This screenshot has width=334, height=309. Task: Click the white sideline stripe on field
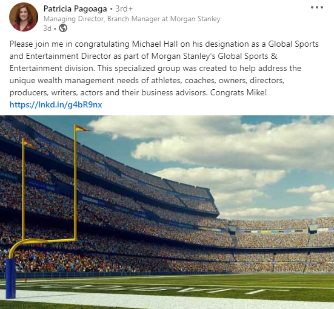click(167, 301)
